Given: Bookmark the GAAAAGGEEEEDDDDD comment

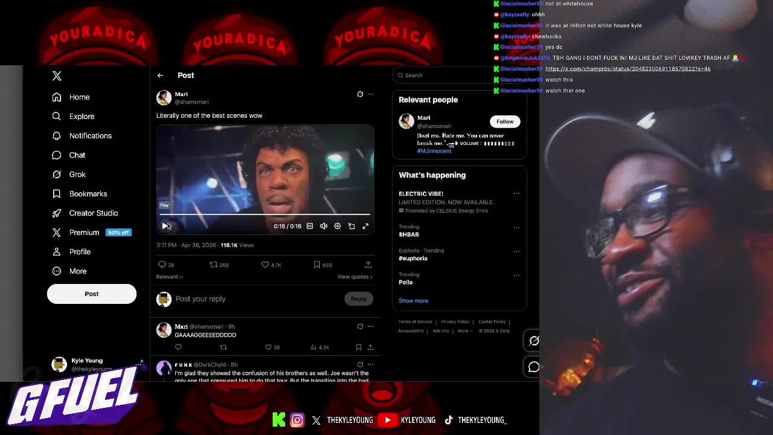Looking at the screenshot, I should coord(359,347).
